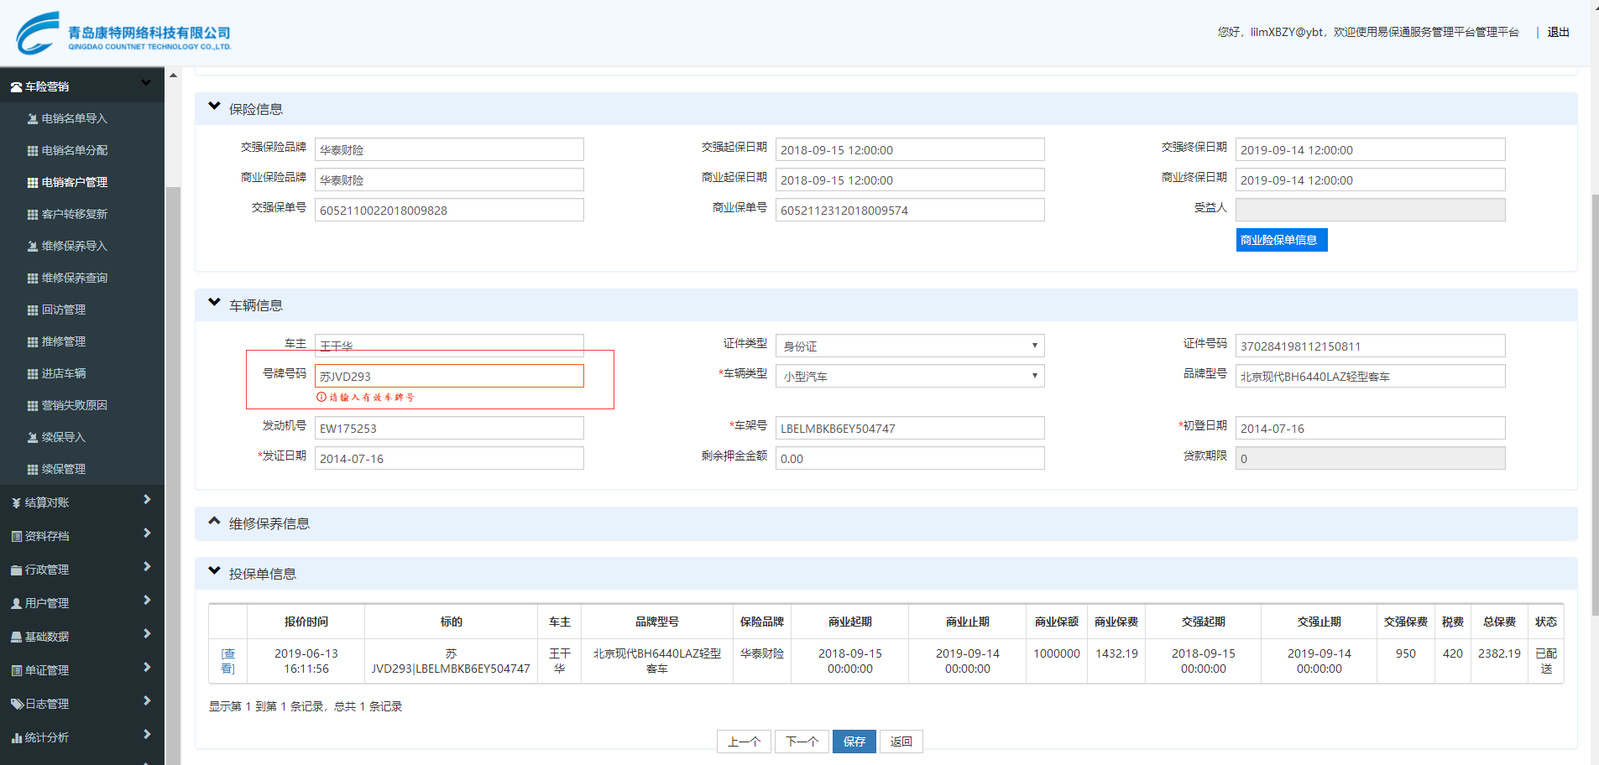Click the 剩余押金金额 input field

910,458
